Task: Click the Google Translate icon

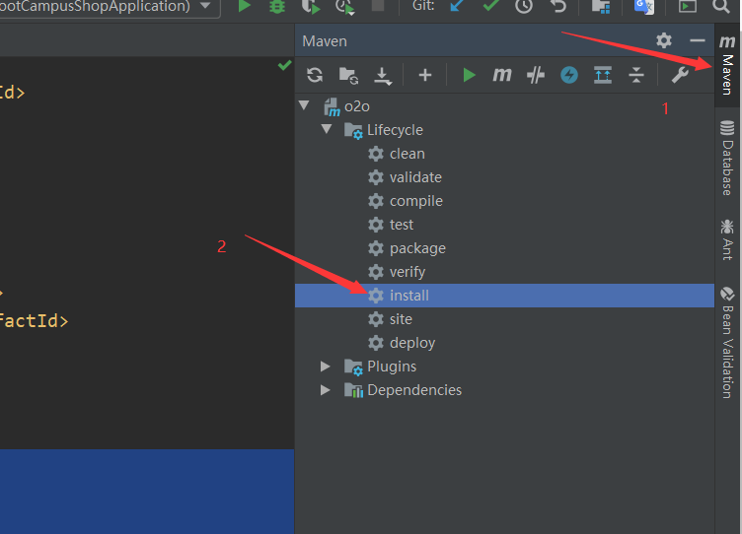Action: tap(644, 6)
